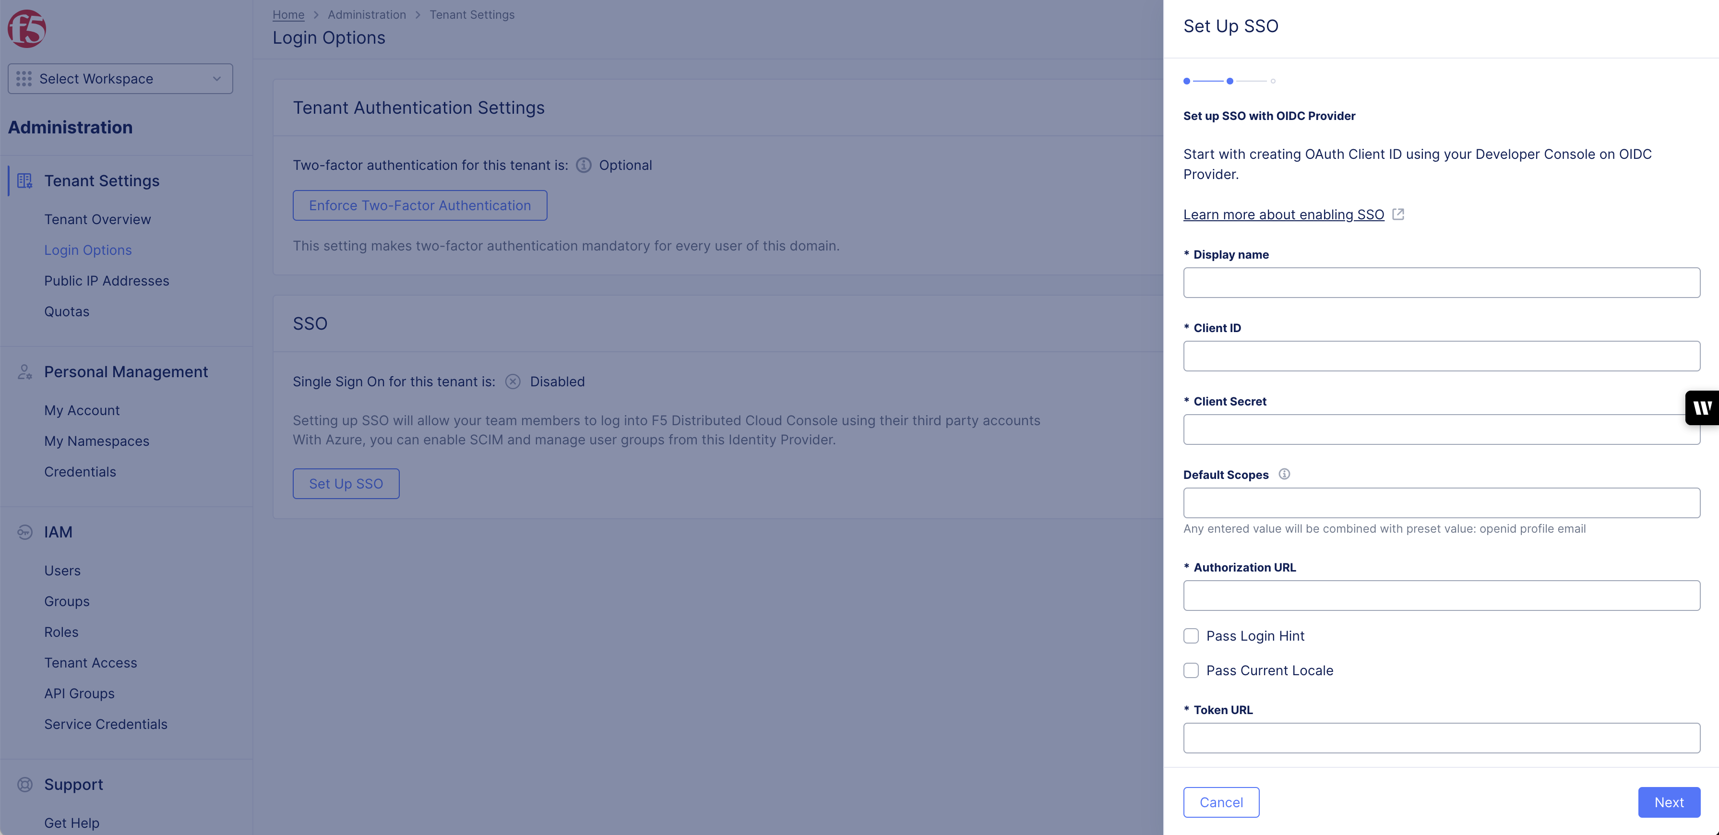Viewport: 1719px width, 835px height.
Task: Show the Default Scopes info tooltip
Action: (1285, 474)
